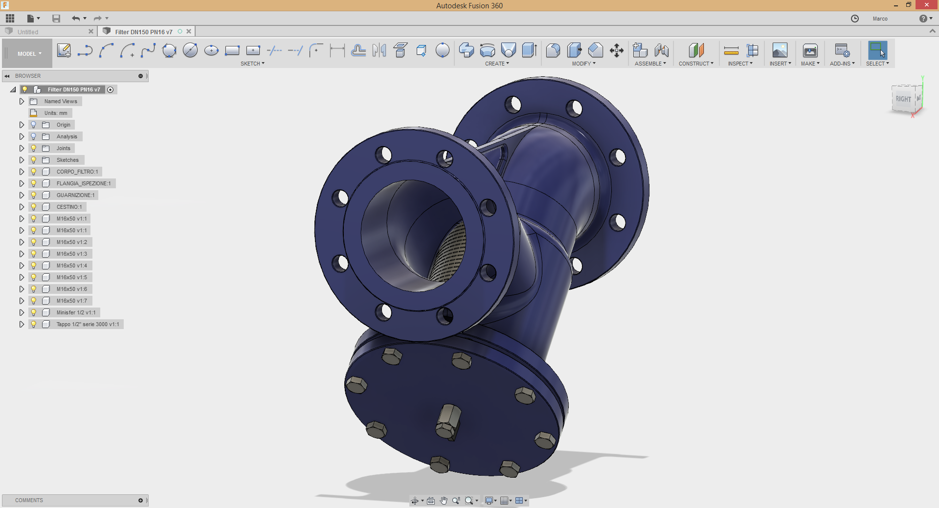Image resolution: width=939 pixels, height=508 pixels.
Task: Open the Display Settings dropdown
Action: pyautogui.click(x=491, y=501)
